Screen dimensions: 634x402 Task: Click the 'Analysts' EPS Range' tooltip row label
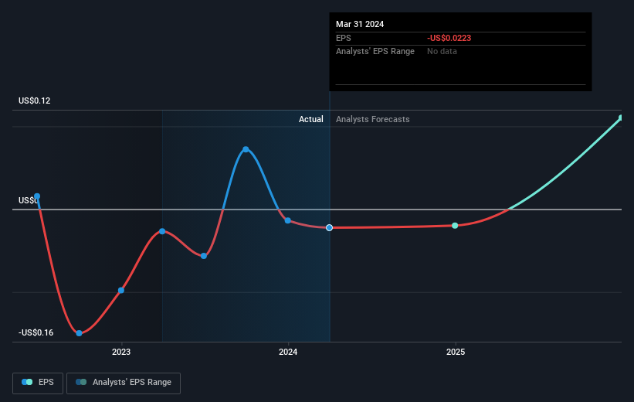coord(375,52)
